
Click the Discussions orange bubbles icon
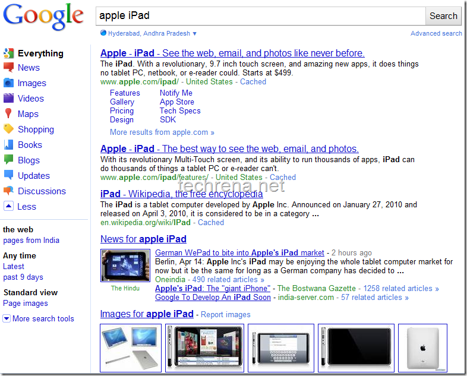(x=9, y=191)
